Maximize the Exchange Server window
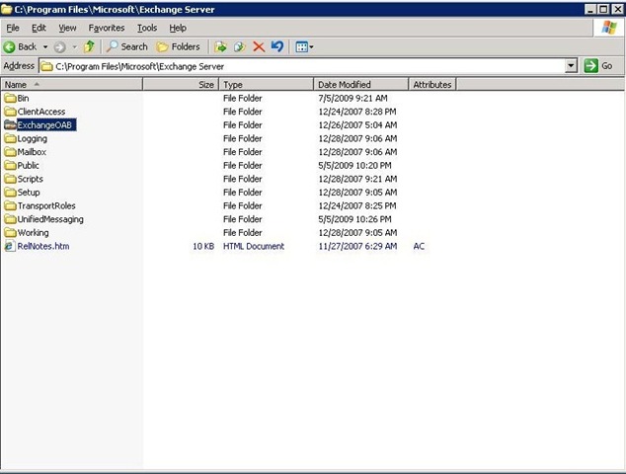 604,9
